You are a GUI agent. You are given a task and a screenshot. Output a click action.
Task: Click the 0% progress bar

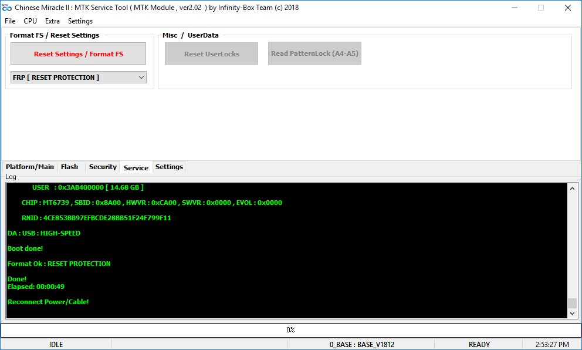click(x=290, y=330)
